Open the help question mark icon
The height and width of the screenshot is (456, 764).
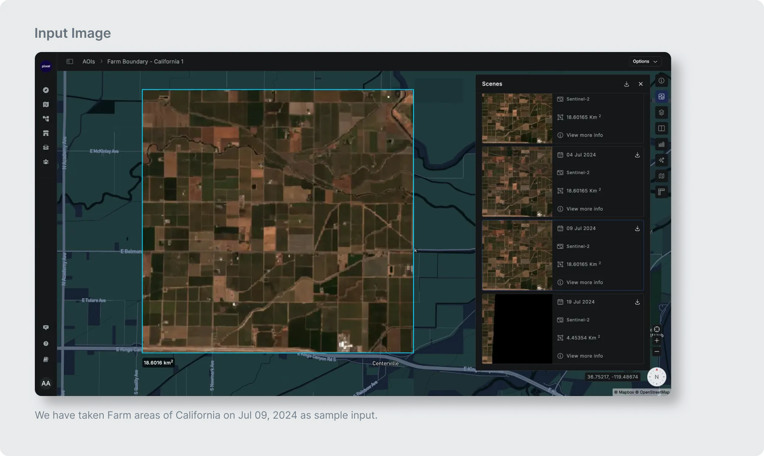46,344
